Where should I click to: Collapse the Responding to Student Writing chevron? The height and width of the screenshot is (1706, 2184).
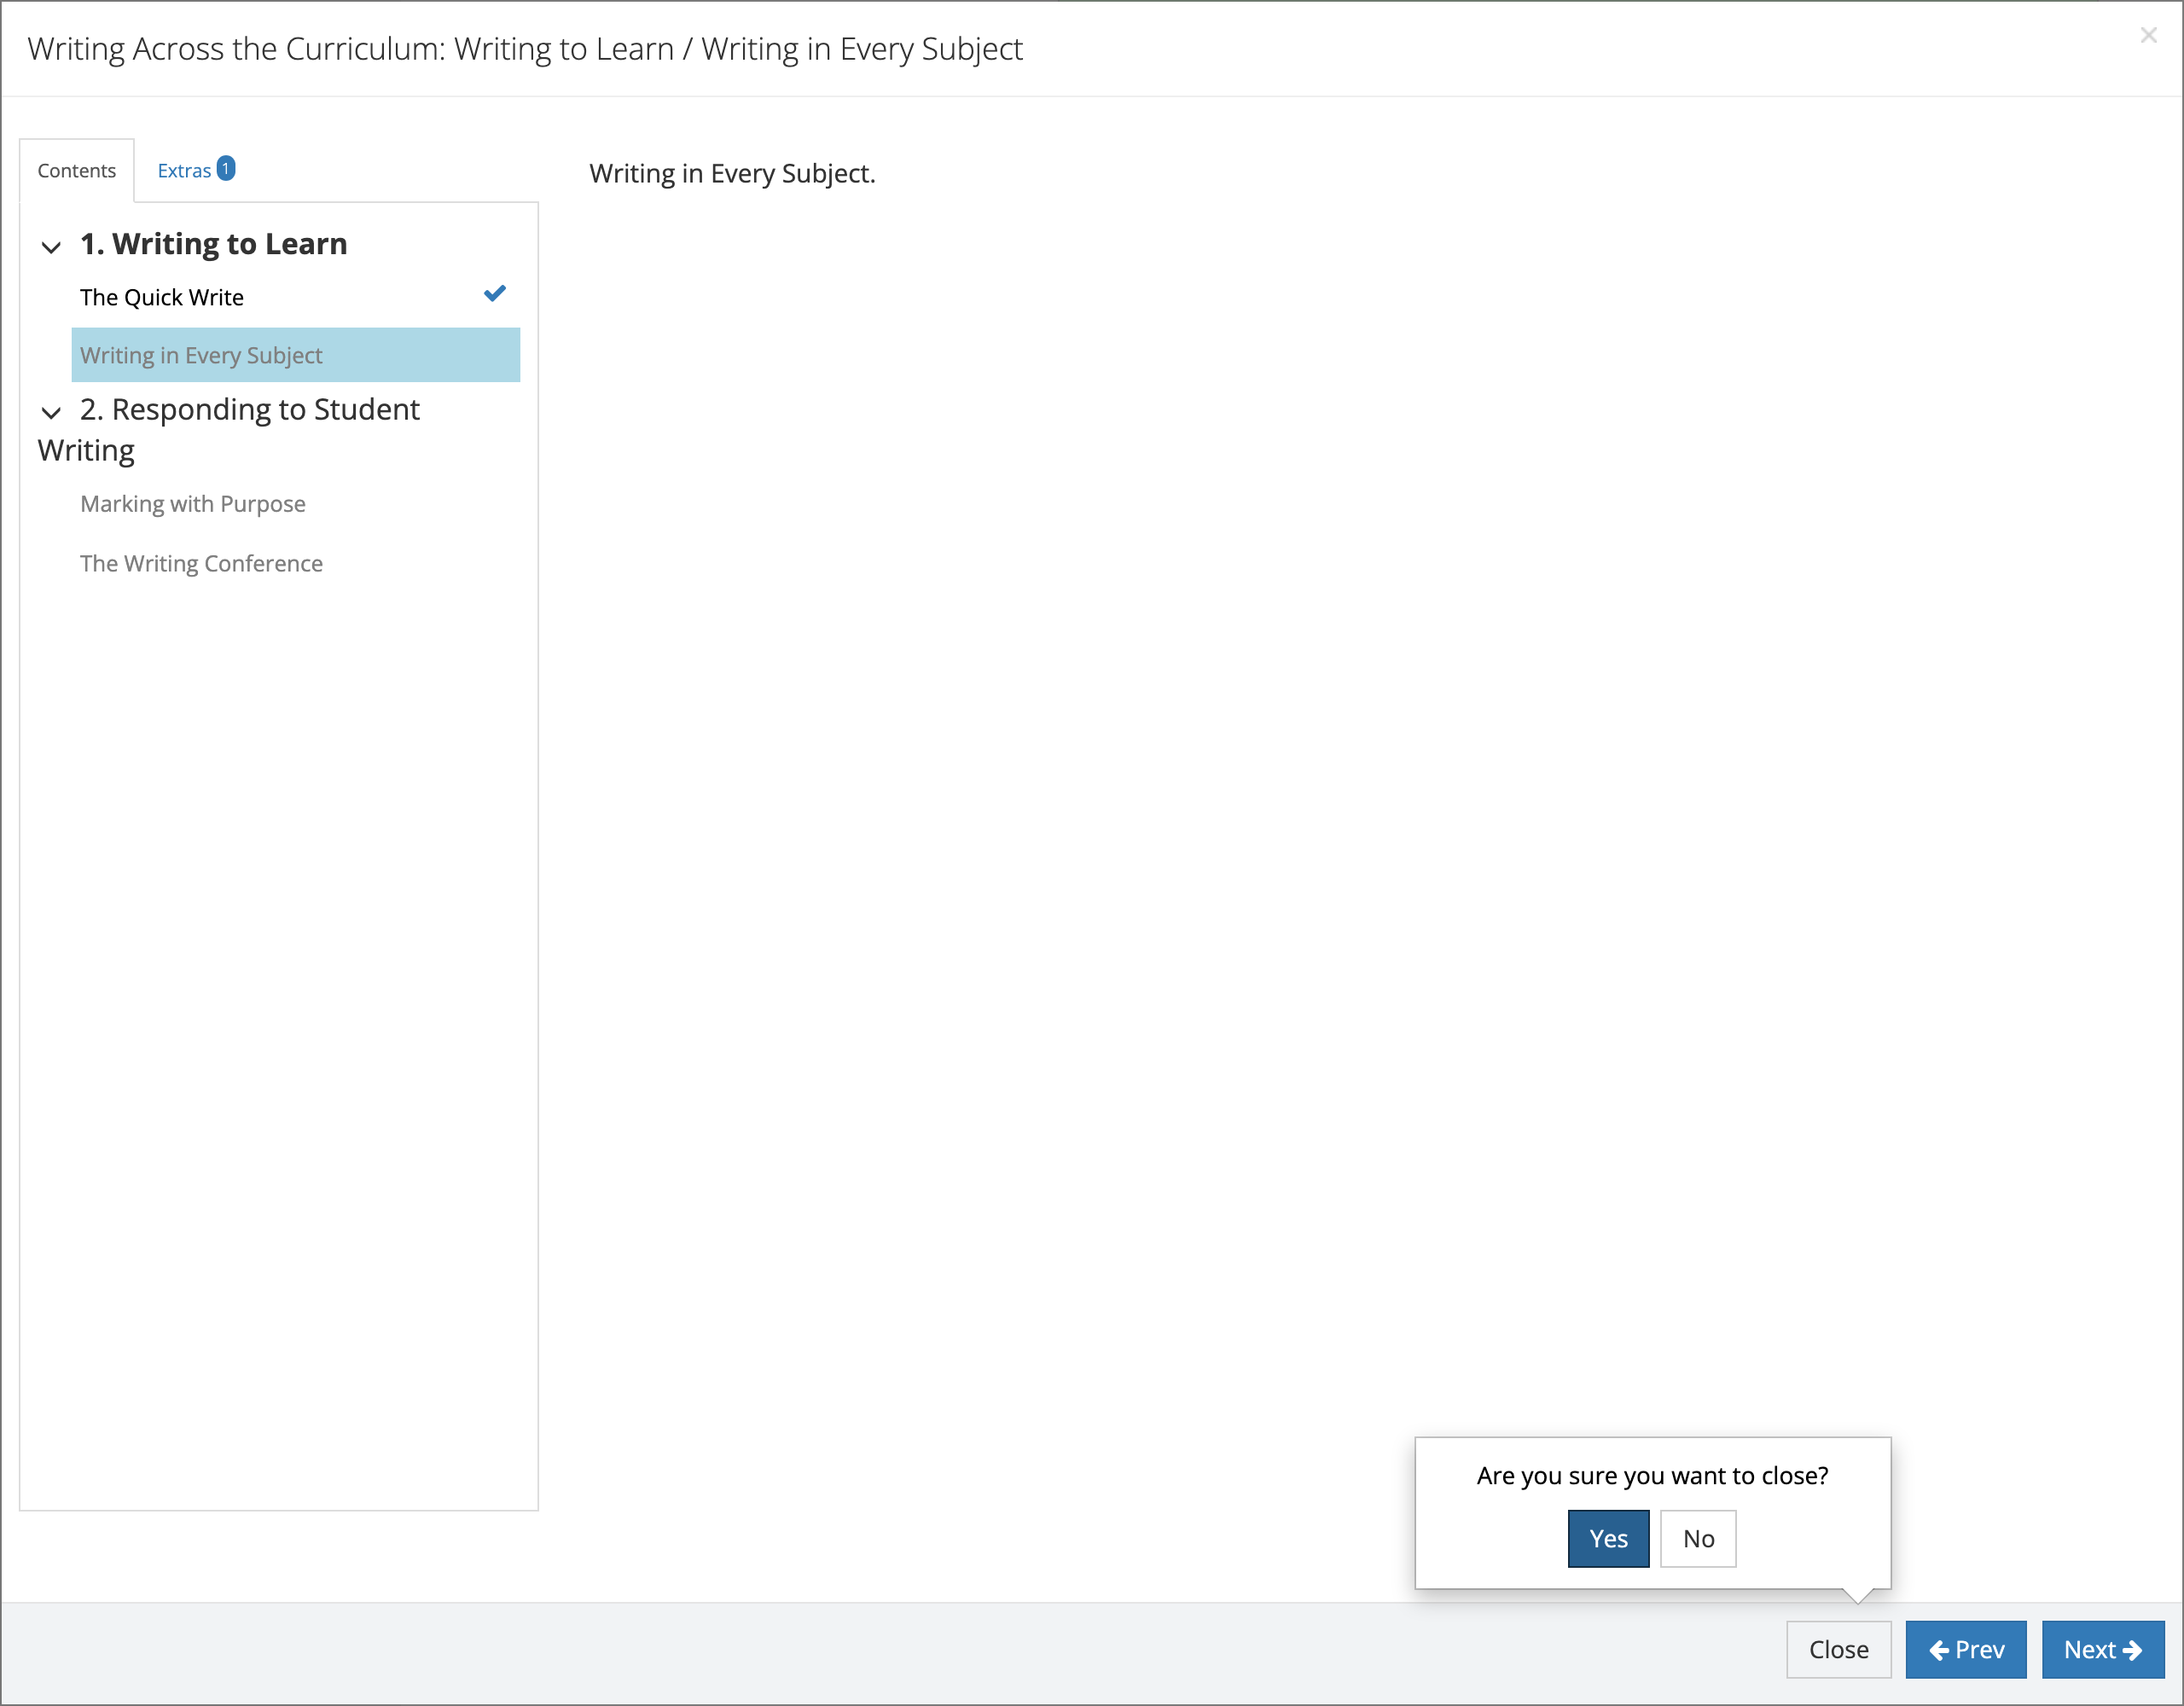click(51, 412)
